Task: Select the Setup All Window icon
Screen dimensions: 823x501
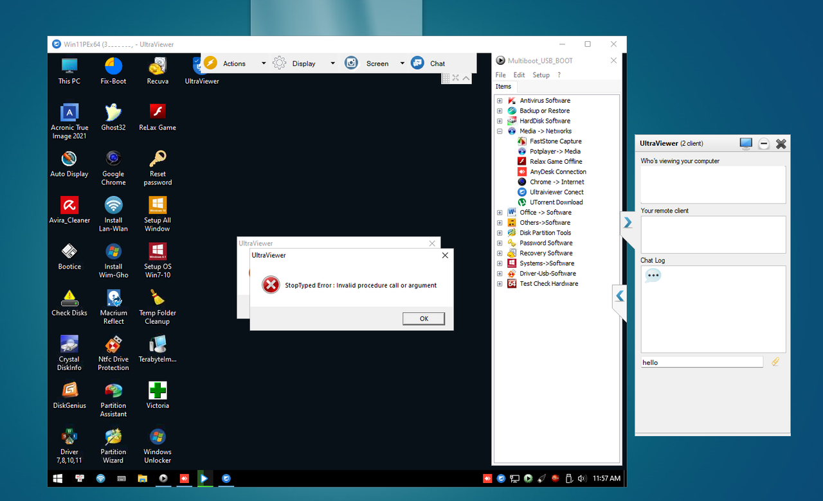Action: [x=158, y=215]
